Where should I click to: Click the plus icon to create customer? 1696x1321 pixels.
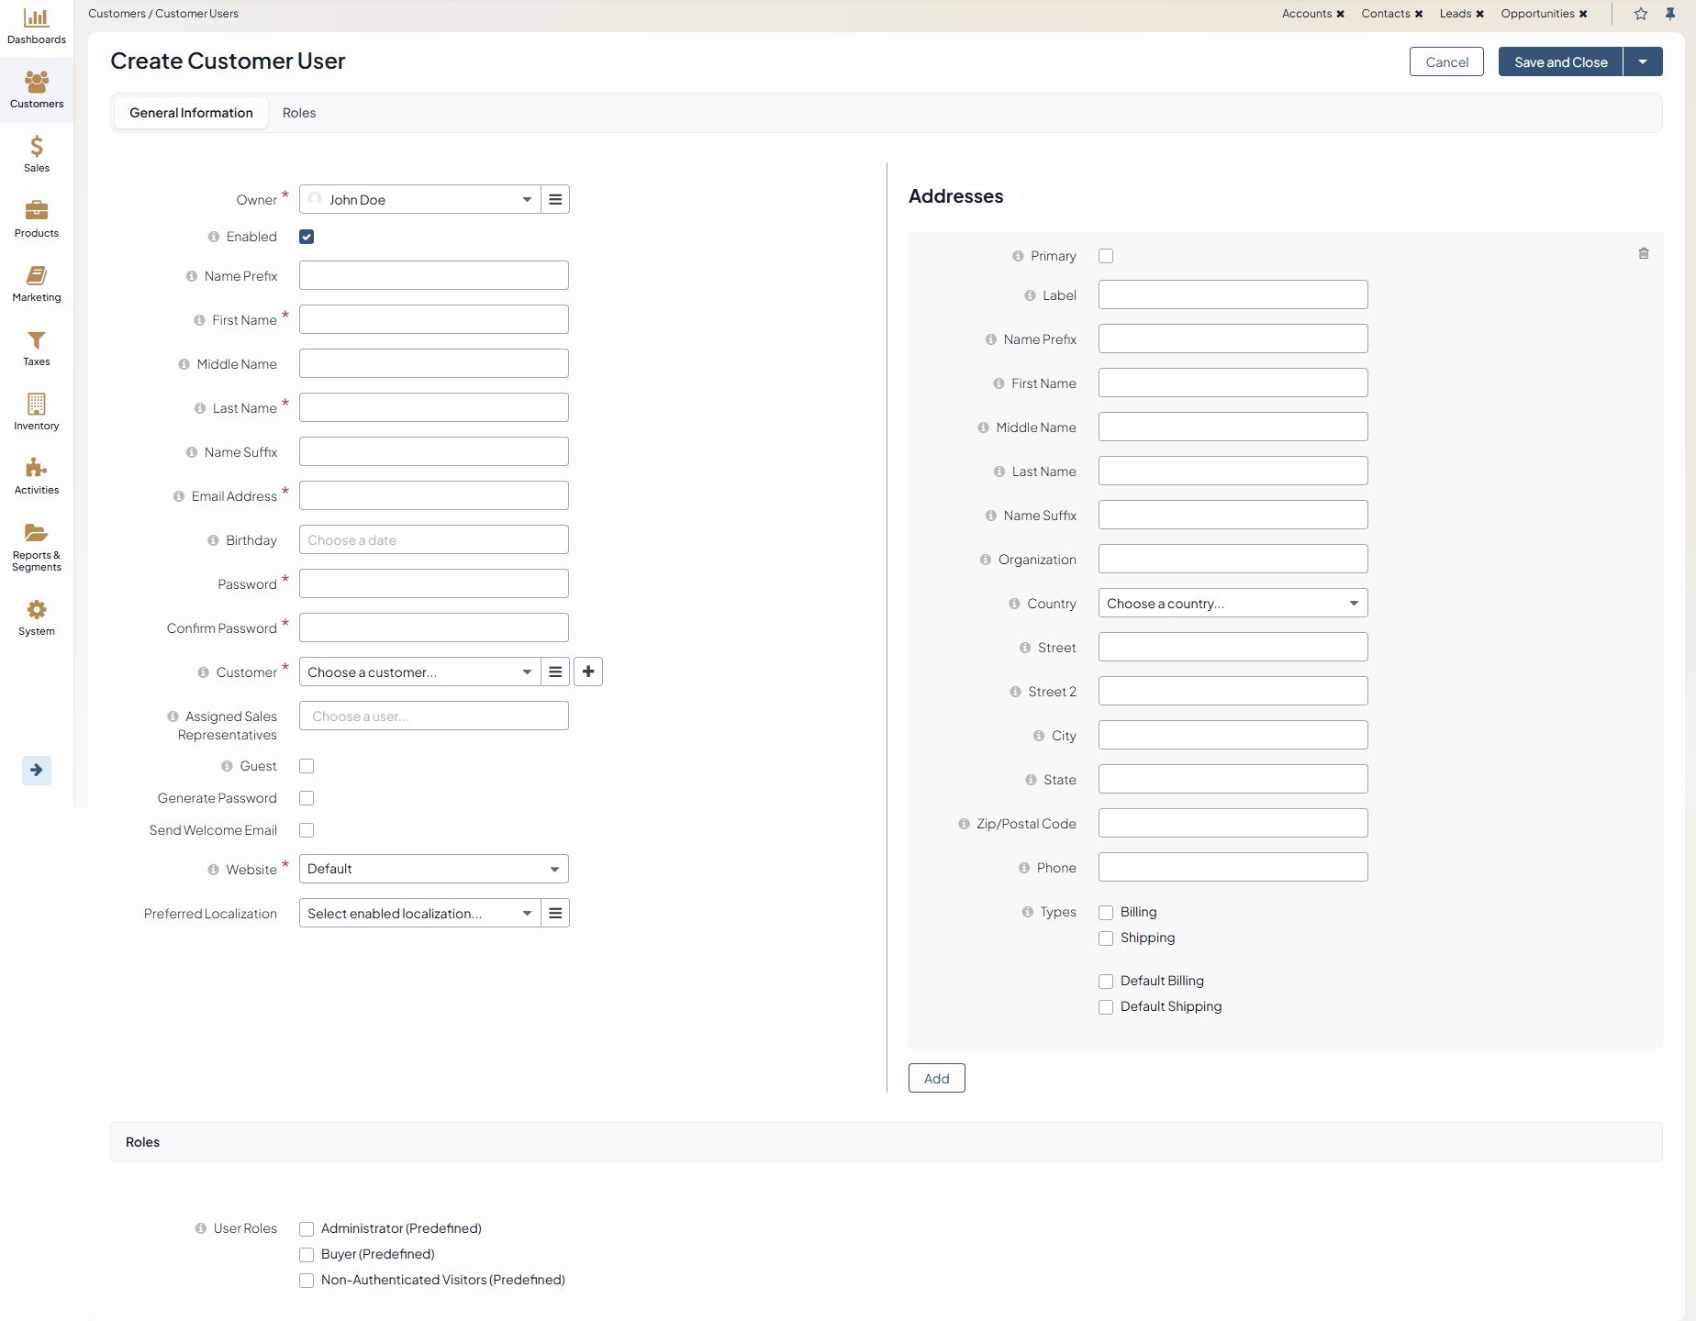[x=588, y=672]
